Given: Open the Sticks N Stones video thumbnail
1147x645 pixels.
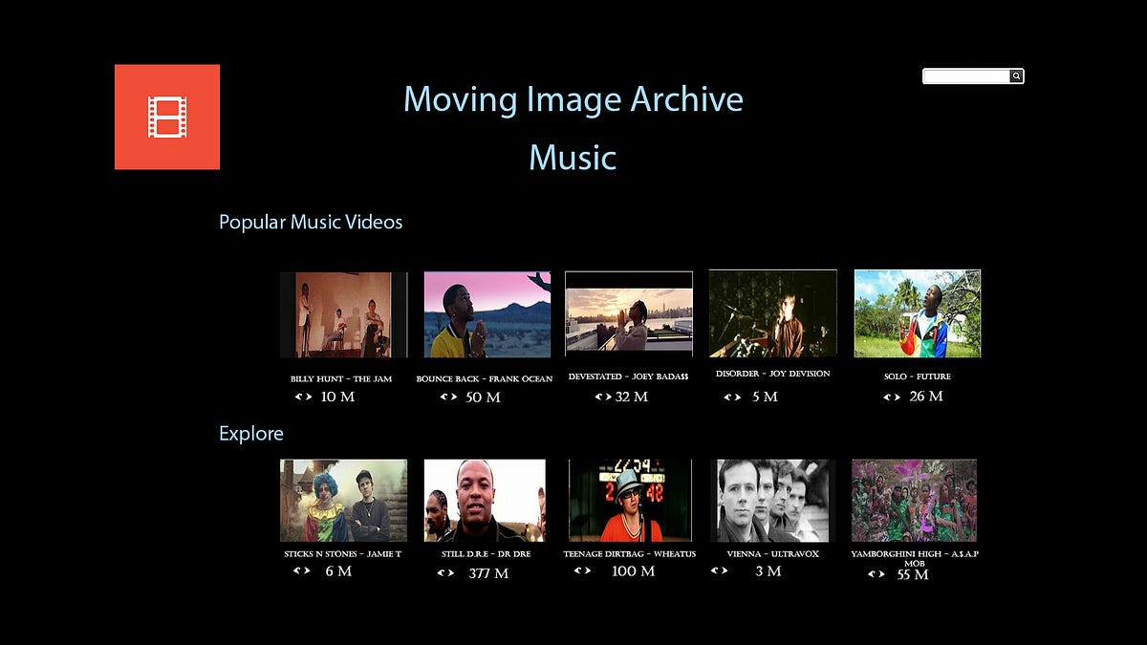Looking at the screenshot, I should tap(344, 501).
